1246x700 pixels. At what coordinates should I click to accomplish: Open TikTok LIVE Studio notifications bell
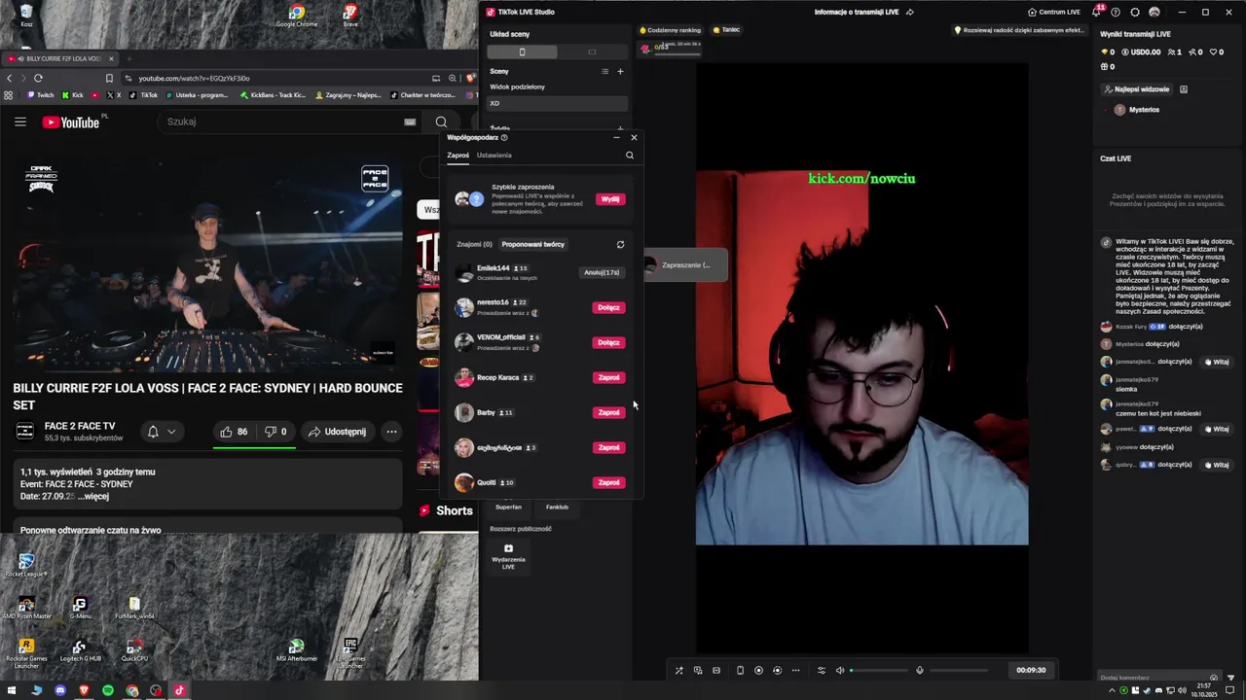click(x=1097, y=12)
